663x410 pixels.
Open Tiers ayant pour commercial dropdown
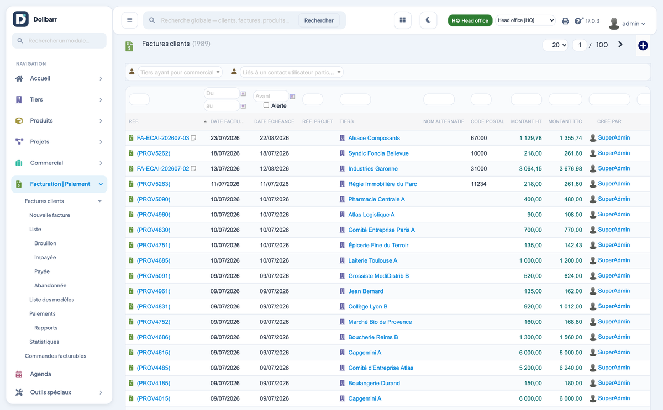click(x=180, y=72)
